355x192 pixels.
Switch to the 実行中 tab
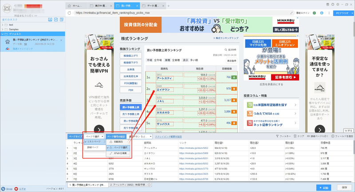101,6
